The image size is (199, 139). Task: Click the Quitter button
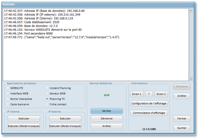pos(182,128)
